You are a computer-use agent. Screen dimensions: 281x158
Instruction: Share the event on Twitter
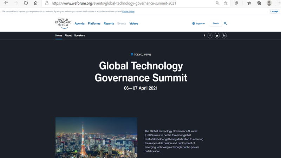click(x=217, y=36)
